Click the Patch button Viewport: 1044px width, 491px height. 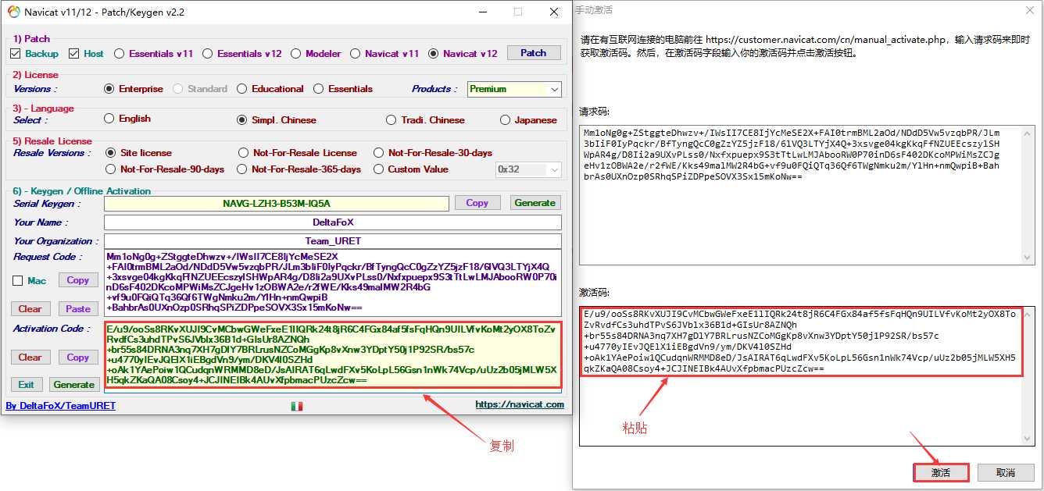click(534, 53)
